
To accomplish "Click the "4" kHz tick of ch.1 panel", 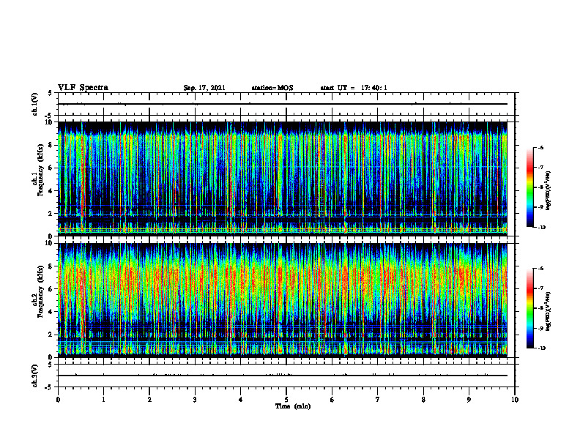I will (51, 191).
